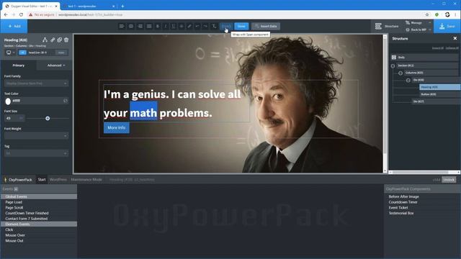The image size is (461, 259).
Task: Click the align left text icon
Action: pos(122,26)
